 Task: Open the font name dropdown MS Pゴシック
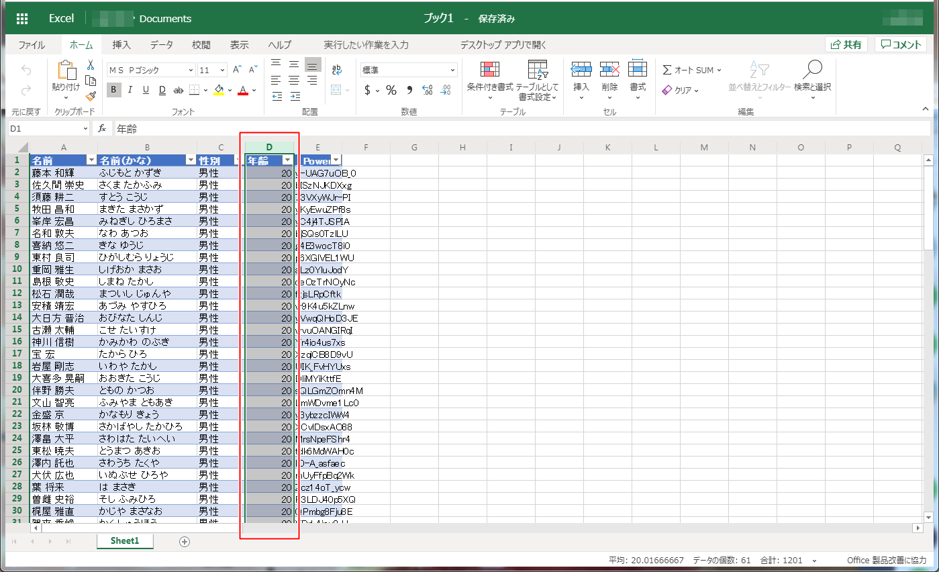[191, 70]
